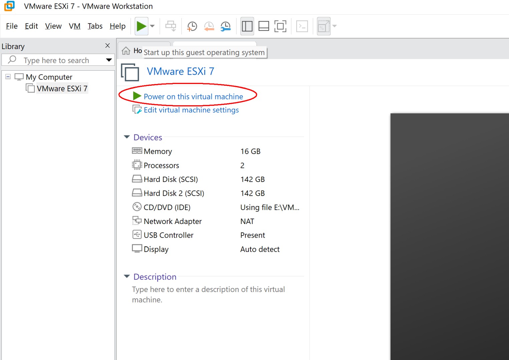Click Power on this virtual machine link

(x=193, y=97)
